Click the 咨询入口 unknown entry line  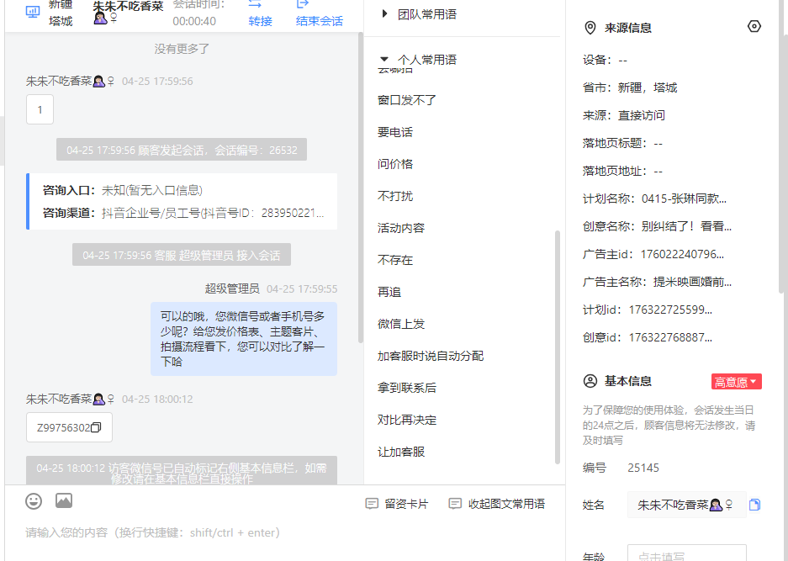coord(123,191)
